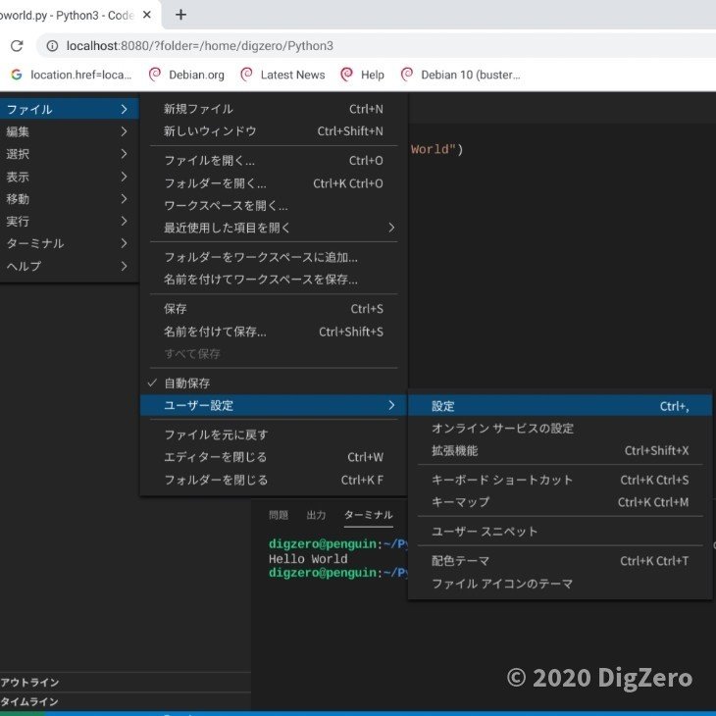This screenshot has width=716, height=716.
Task: Choose フォルダーをワークスペースに追加...
Action: click(x=273, y=257)
